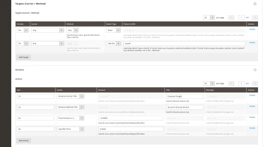Open Exclude dropdown in second target row
Screen dimensions: 263x147
tap(23, 44)
